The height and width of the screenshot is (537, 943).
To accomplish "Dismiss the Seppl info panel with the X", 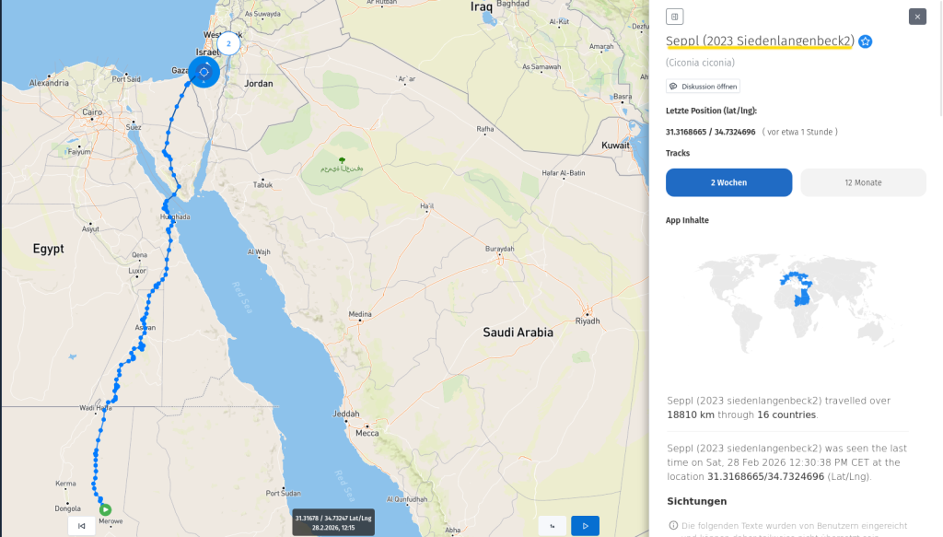I will 916,17.
